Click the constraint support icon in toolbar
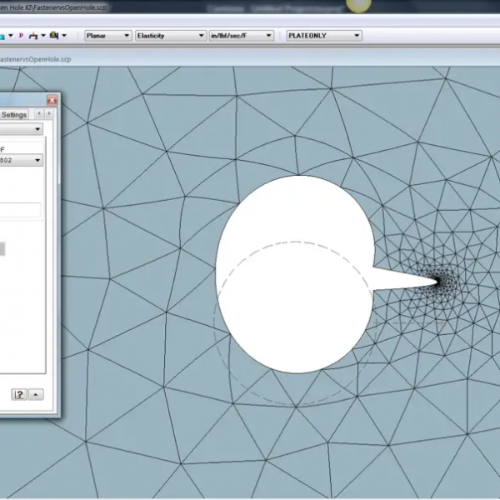This screenshot has width=500, height=500. (33, 36)
